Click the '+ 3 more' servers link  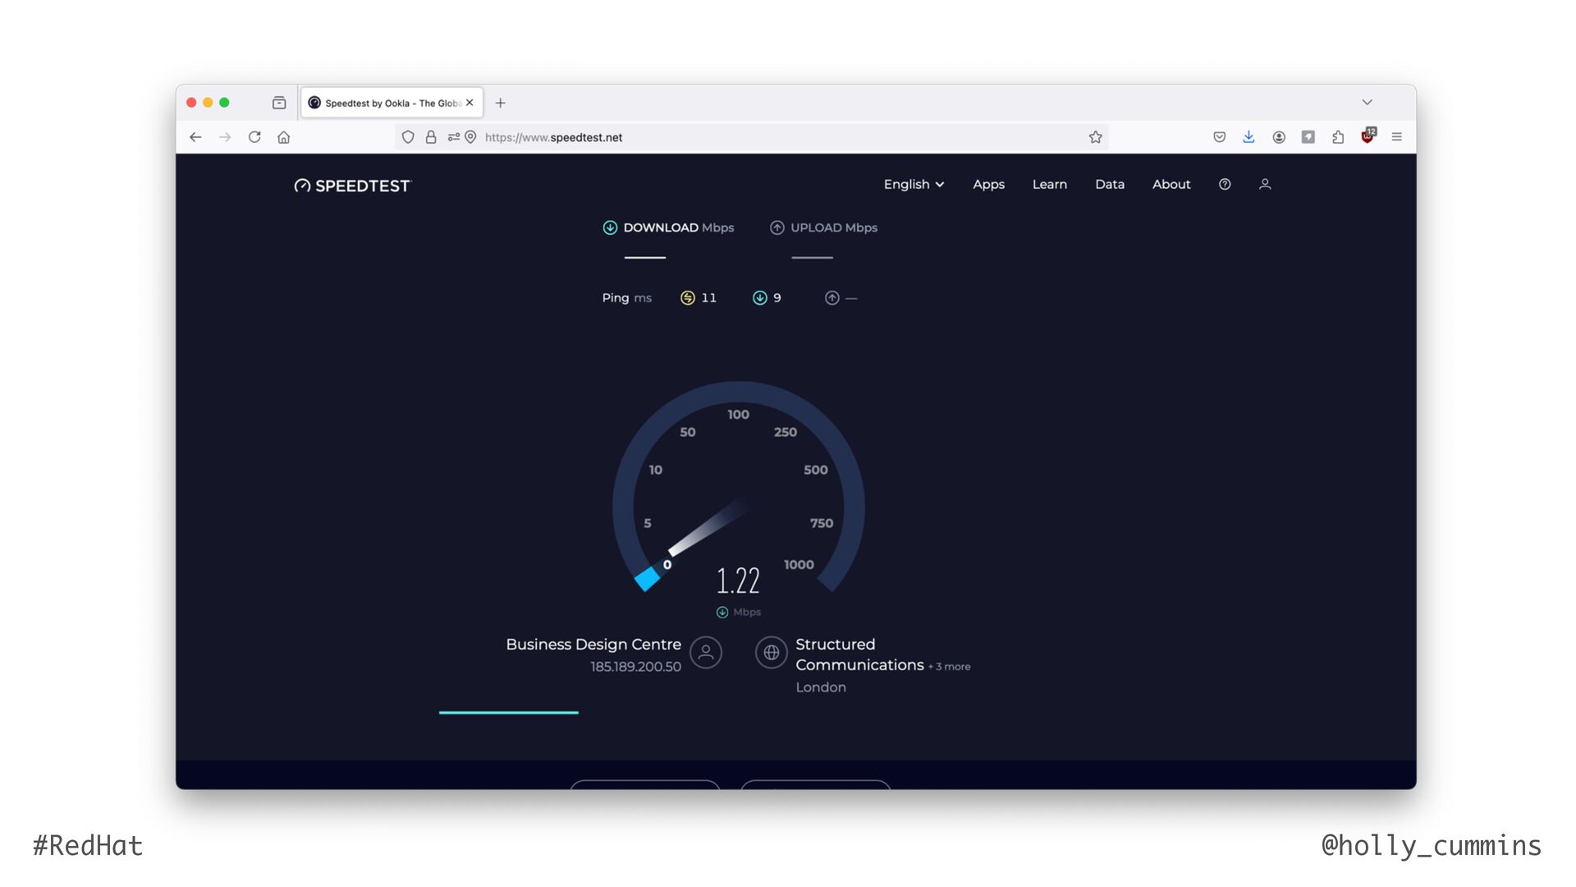point(949,667)
